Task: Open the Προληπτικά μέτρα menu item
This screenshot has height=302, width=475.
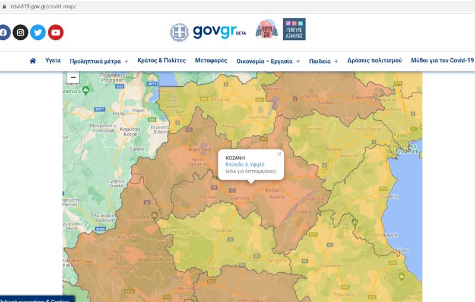Action: [x=95, y=61]
